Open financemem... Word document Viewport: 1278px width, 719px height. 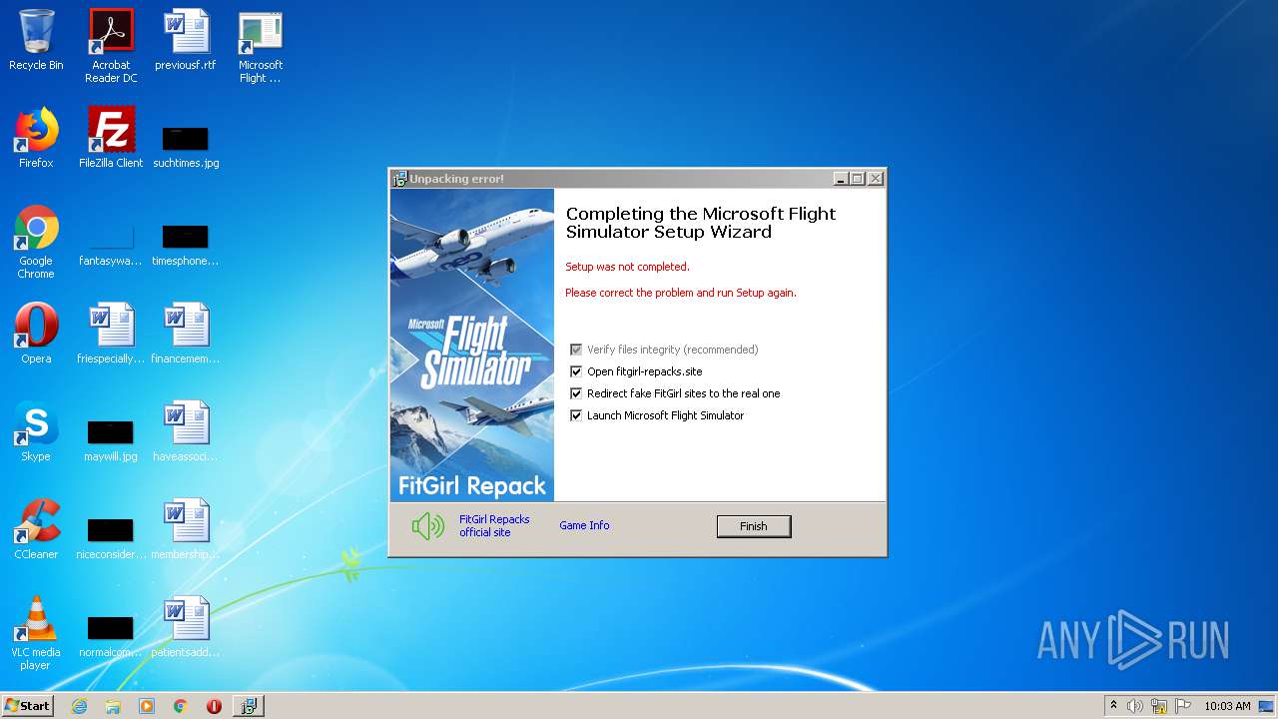coord(186,334)
